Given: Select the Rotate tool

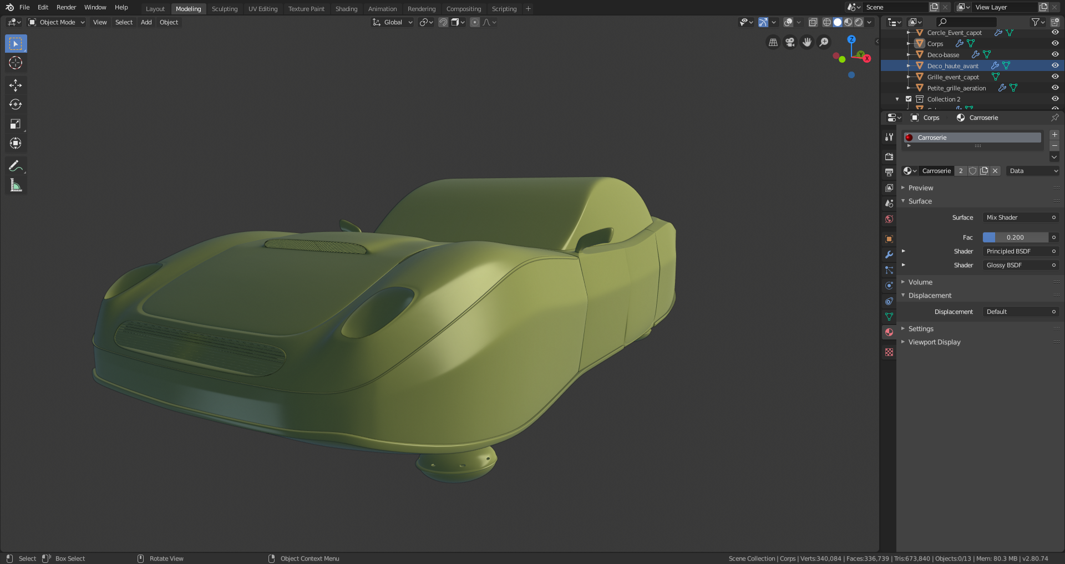Looking at the screenshot, I should (16, 104).
